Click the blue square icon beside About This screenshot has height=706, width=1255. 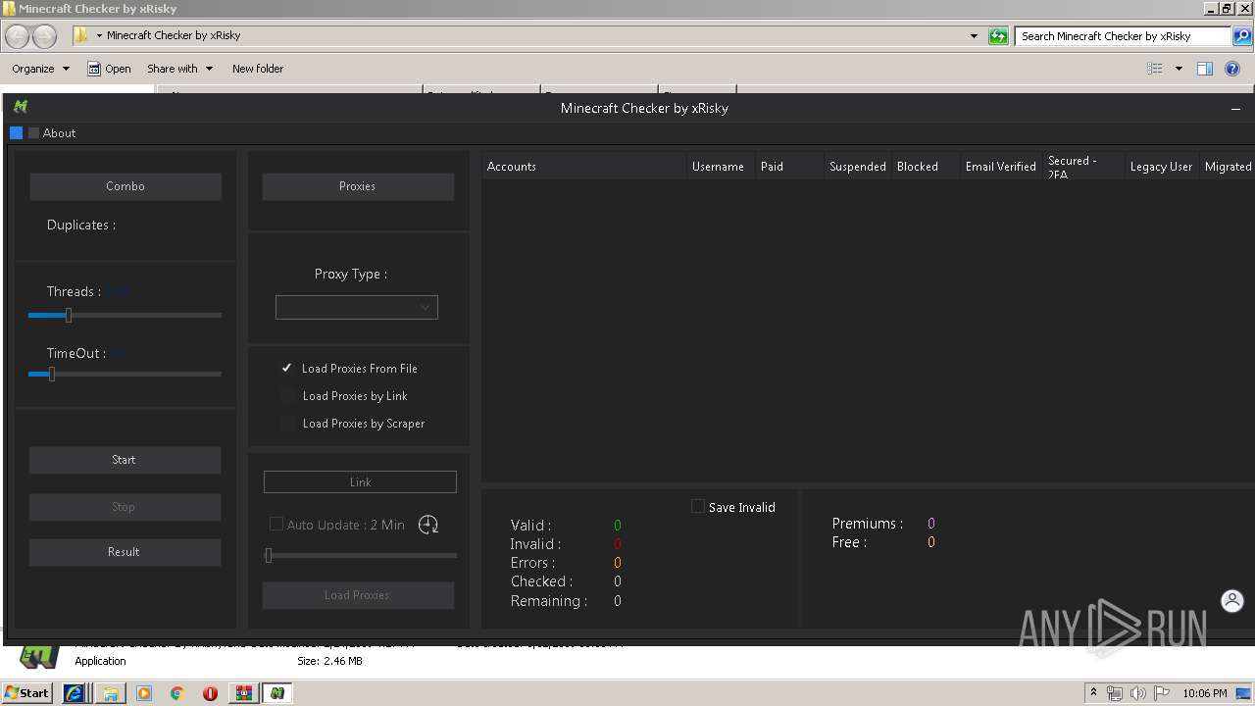coord(16,133)
